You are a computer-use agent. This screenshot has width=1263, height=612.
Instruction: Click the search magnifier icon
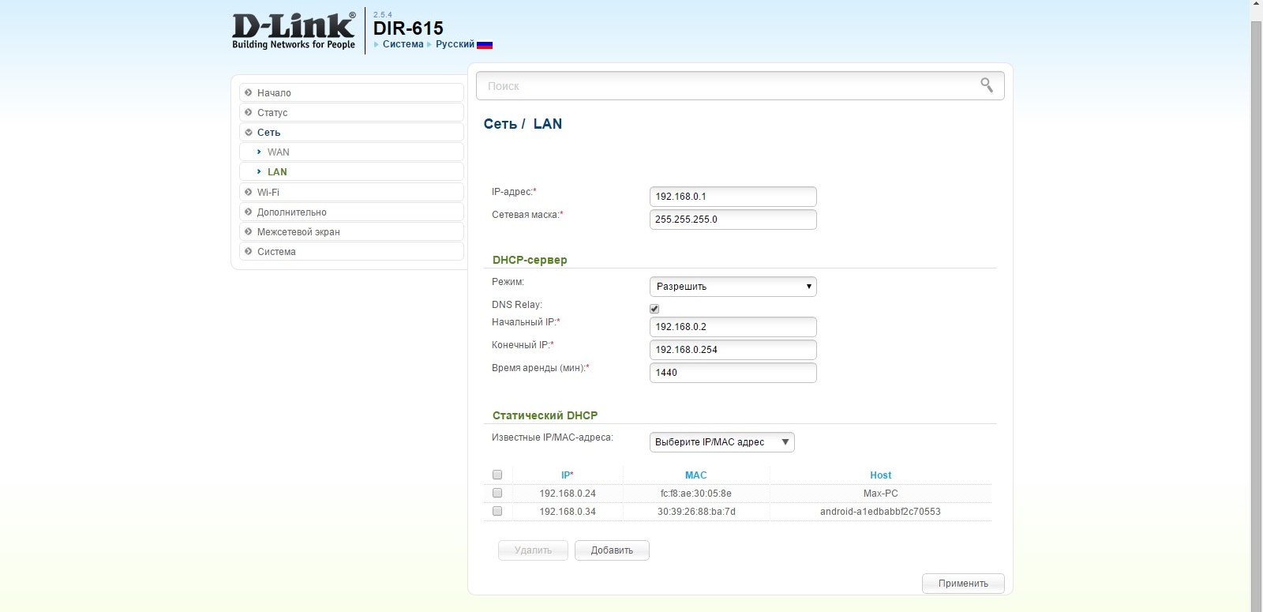(987, 85)
